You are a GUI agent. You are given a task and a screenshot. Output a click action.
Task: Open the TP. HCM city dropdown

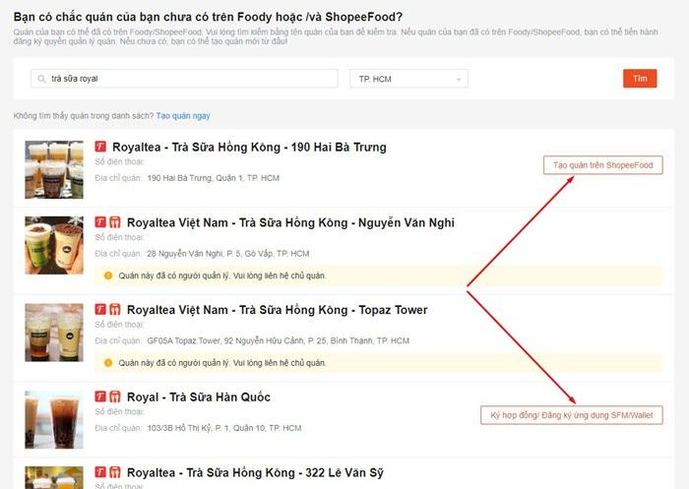click(408, 79)
